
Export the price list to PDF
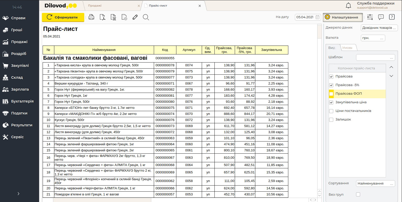click(102, 17)
